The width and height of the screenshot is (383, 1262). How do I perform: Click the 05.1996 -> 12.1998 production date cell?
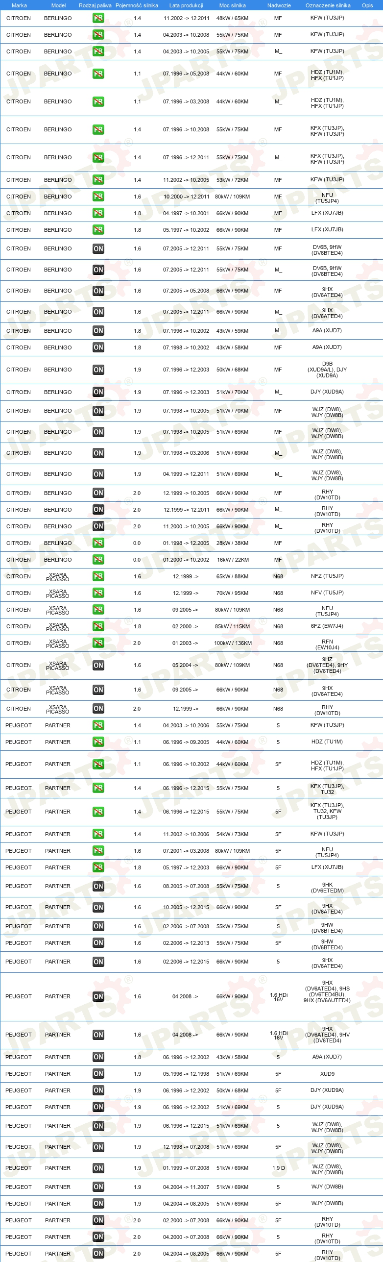coord(186,1074)
